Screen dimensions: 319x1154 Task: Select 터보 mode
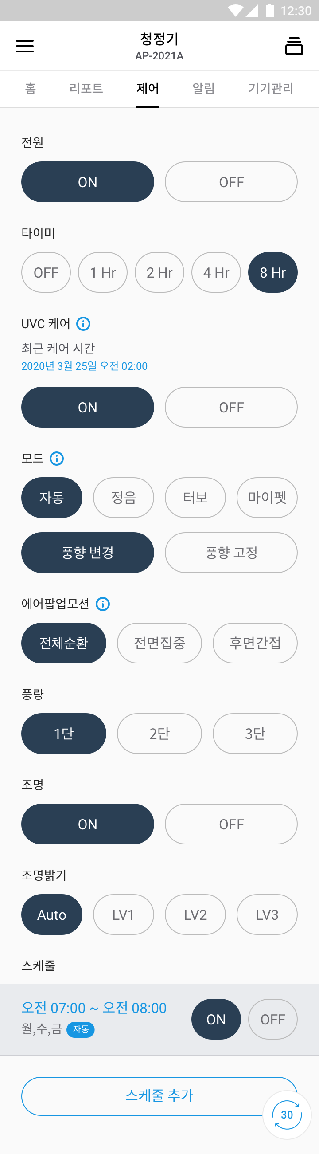pos(195,498)
